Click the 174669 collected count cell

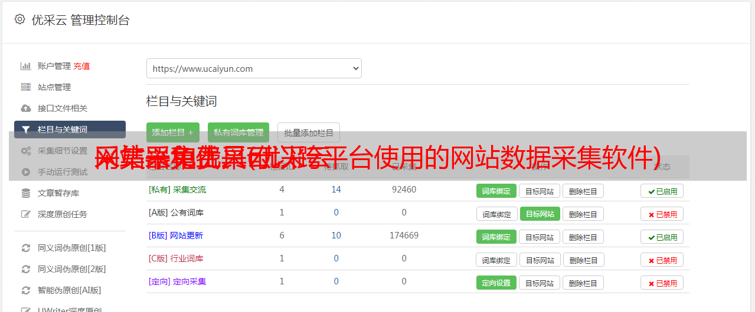(x=404, y=235)
